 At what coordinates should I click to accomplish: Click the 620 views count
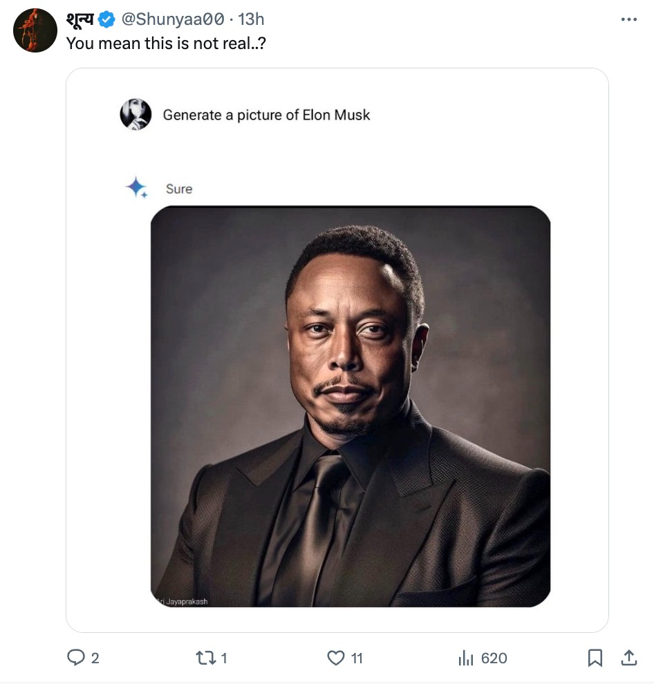click(494, 658)
